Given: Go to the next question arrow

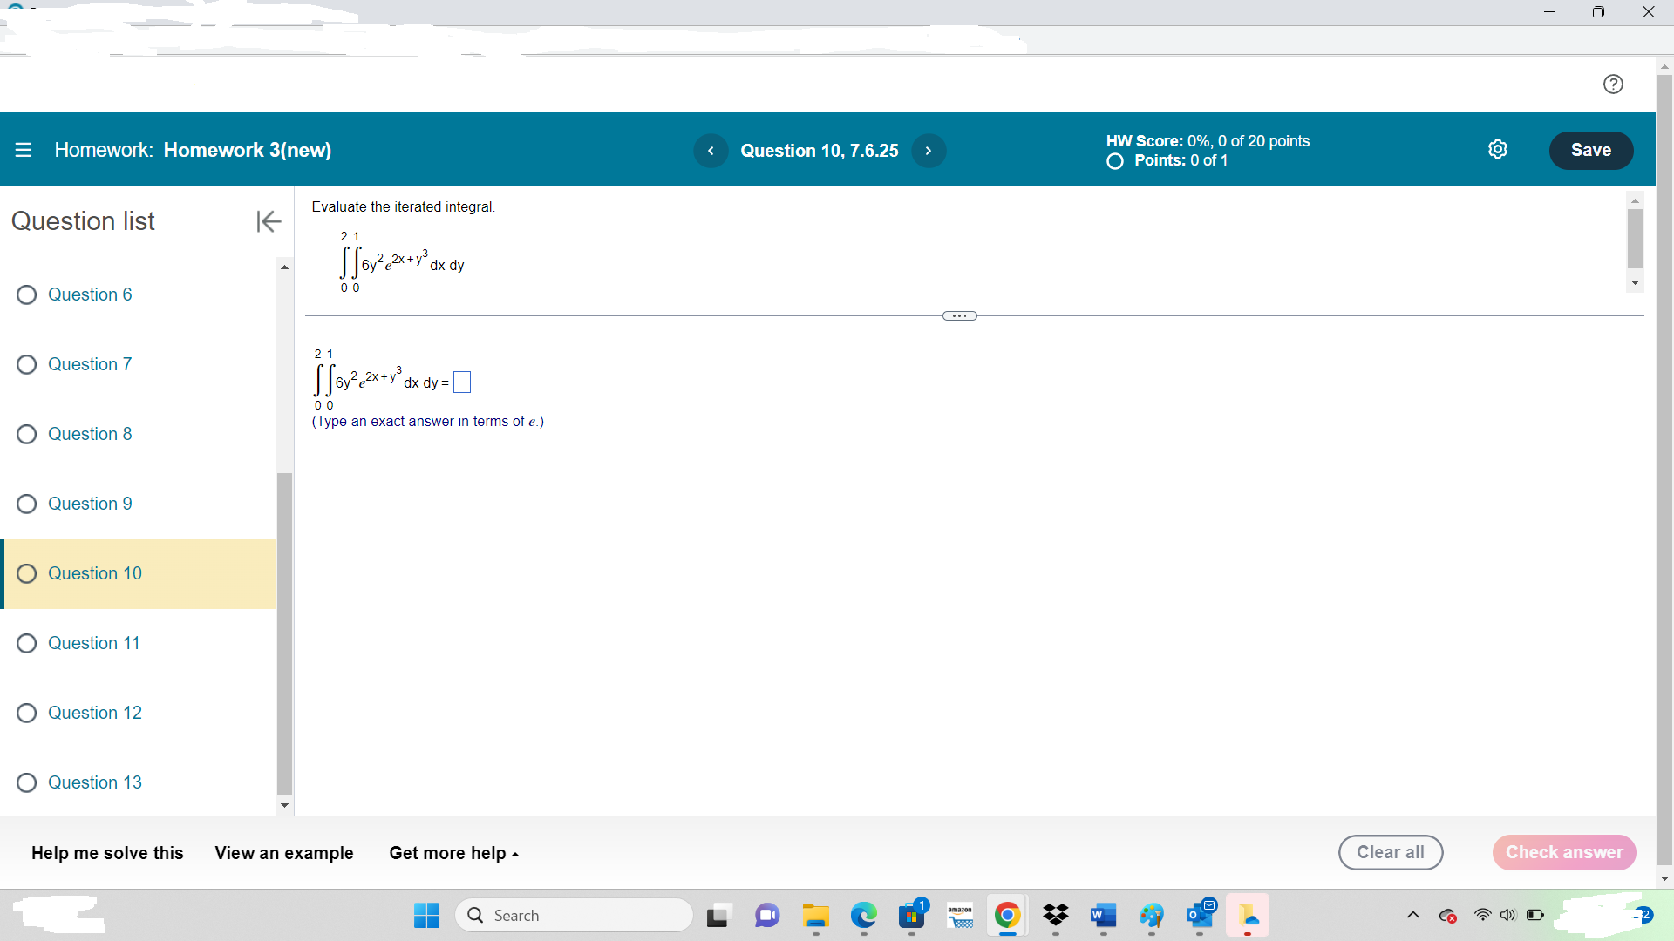Looking at the screenshot, I should tap(929, 151).
